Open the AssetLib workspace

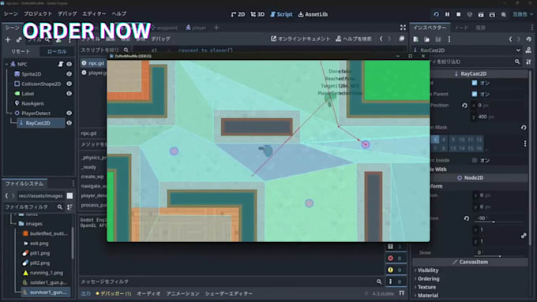[x=313, y=14]
